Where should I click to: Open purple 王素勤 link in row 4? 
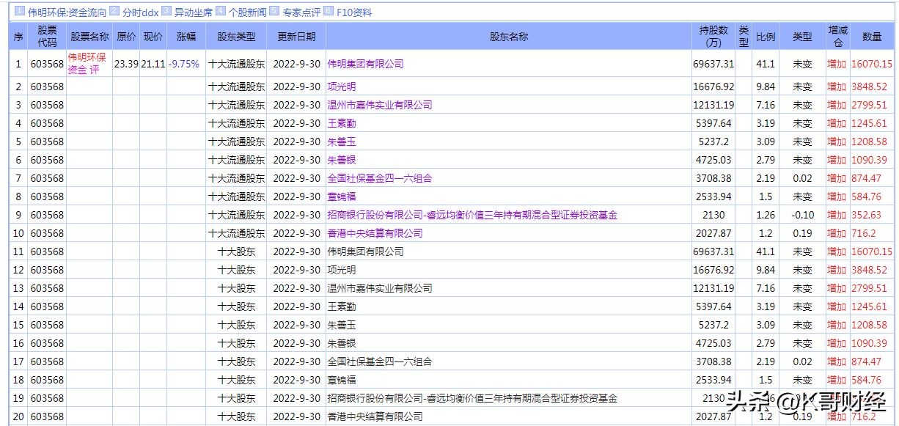click(341, 123)
